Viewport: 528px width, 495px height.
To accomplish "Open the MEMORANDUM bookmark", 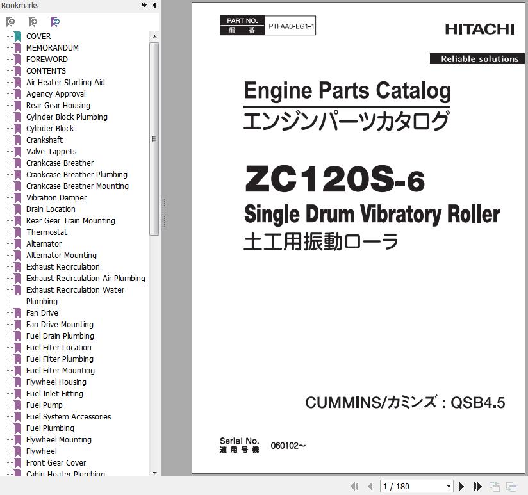I will (53, 48).
